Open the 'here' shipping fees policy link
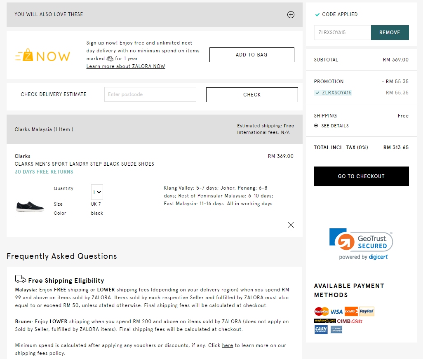The height and width of the screenshot is (359, 423). pyautogui.click(x=227, y=345)
